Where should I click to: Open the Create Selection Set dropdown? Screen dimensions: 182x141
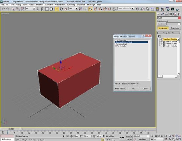click(126, 9)
